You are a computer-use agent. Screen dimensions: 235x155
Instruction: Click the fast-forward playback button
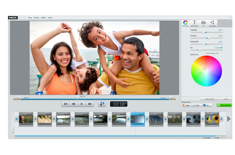pyautogui.click(x=90, y=104)
